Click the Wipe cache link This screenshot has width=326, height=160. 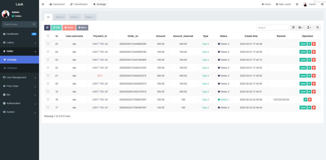click(283, 4)
